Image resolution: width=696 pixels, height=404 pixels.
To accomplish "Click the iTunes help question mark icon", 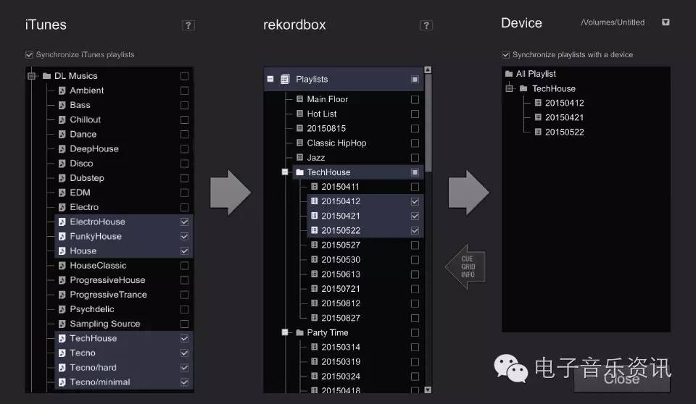I will [188, 25].
